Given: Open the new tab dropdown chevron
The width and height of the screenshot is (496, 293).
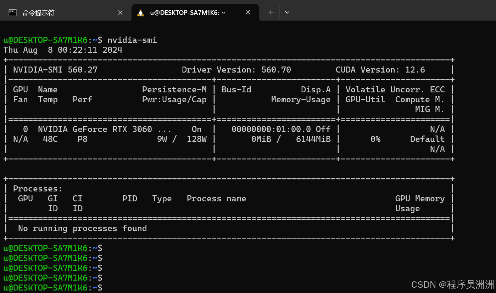Looking at the screenshot, I should [x=287, y=12].
